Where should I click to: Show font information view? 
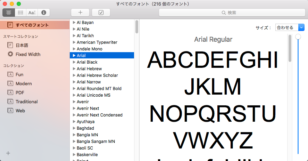[44, 13]
